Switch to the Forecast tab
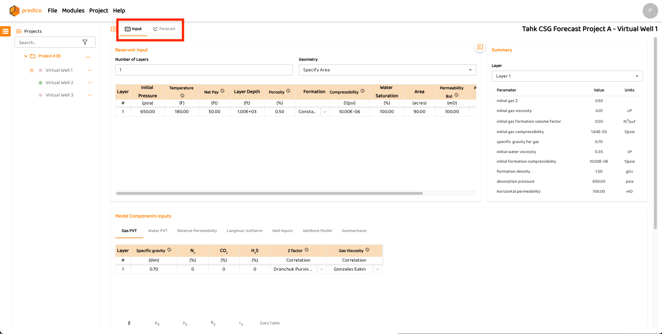 (x=164, y=29)
